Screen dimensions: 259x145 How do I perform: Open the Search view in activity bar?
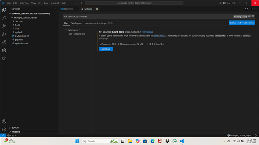[4, 18]
